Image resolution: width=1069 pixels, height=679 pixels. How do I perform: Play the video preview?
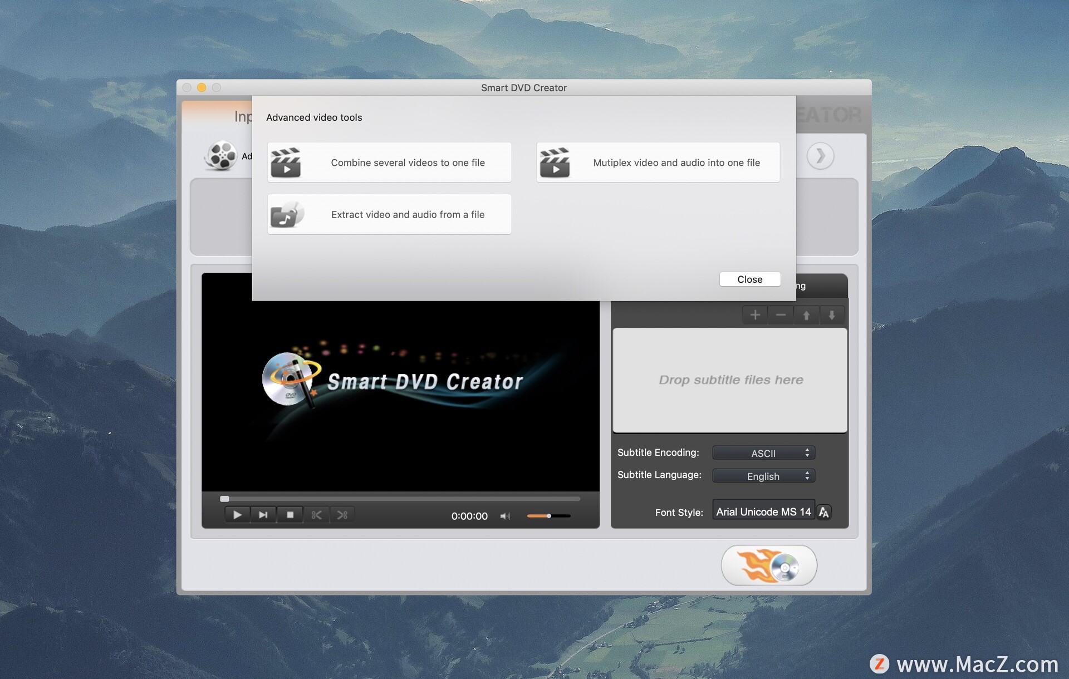(x=237, y=515)
